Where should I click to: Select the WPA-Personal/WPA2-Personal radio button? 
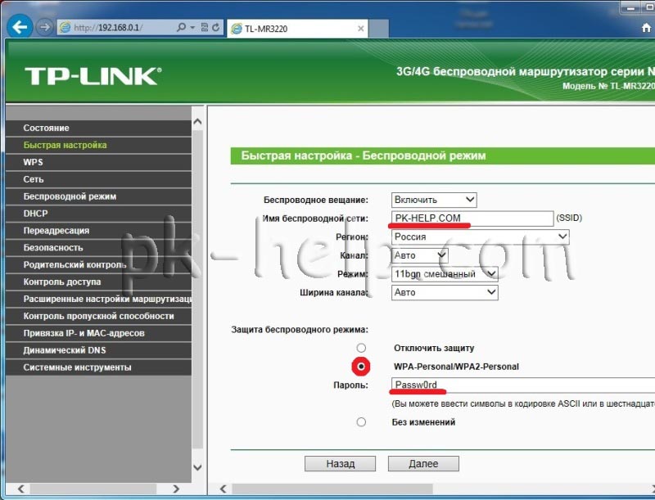point(361,367)
